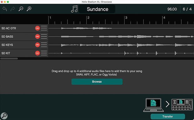
Task: Click the redo arrow icon
Action: click(13, 9)
